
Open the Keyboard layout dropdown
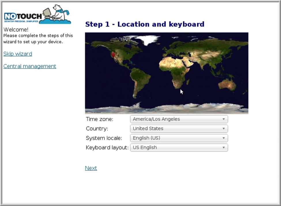pyautogui.click(x=179, y=148)
